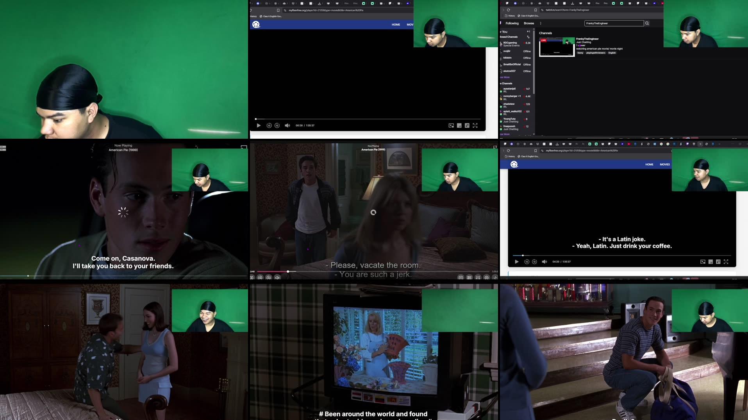The width and height of the screenshot is (748, 420).
Task: Open the YoungTuta Just Chatting channel
Action: [516, 120]
